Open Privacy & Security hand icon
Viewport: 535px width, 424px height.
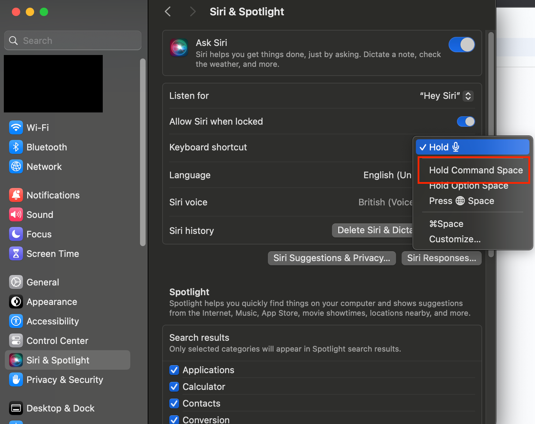pos(16,380)
